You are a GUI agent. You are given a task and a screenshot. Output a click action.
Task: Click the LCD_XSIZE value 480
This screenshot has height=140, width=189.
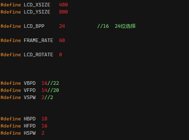[63, 5]
